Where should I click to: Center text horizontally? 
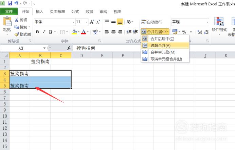(113, 32)
